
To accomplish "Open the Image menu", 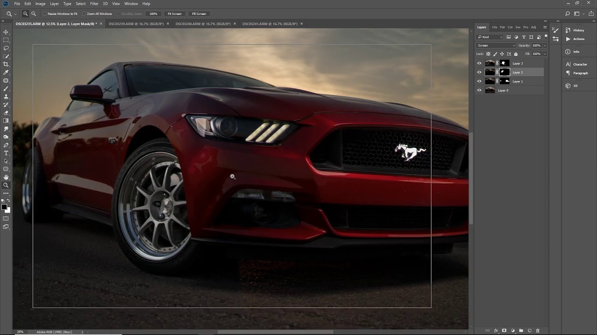I will pyautogui.click(x=41, y=4).
